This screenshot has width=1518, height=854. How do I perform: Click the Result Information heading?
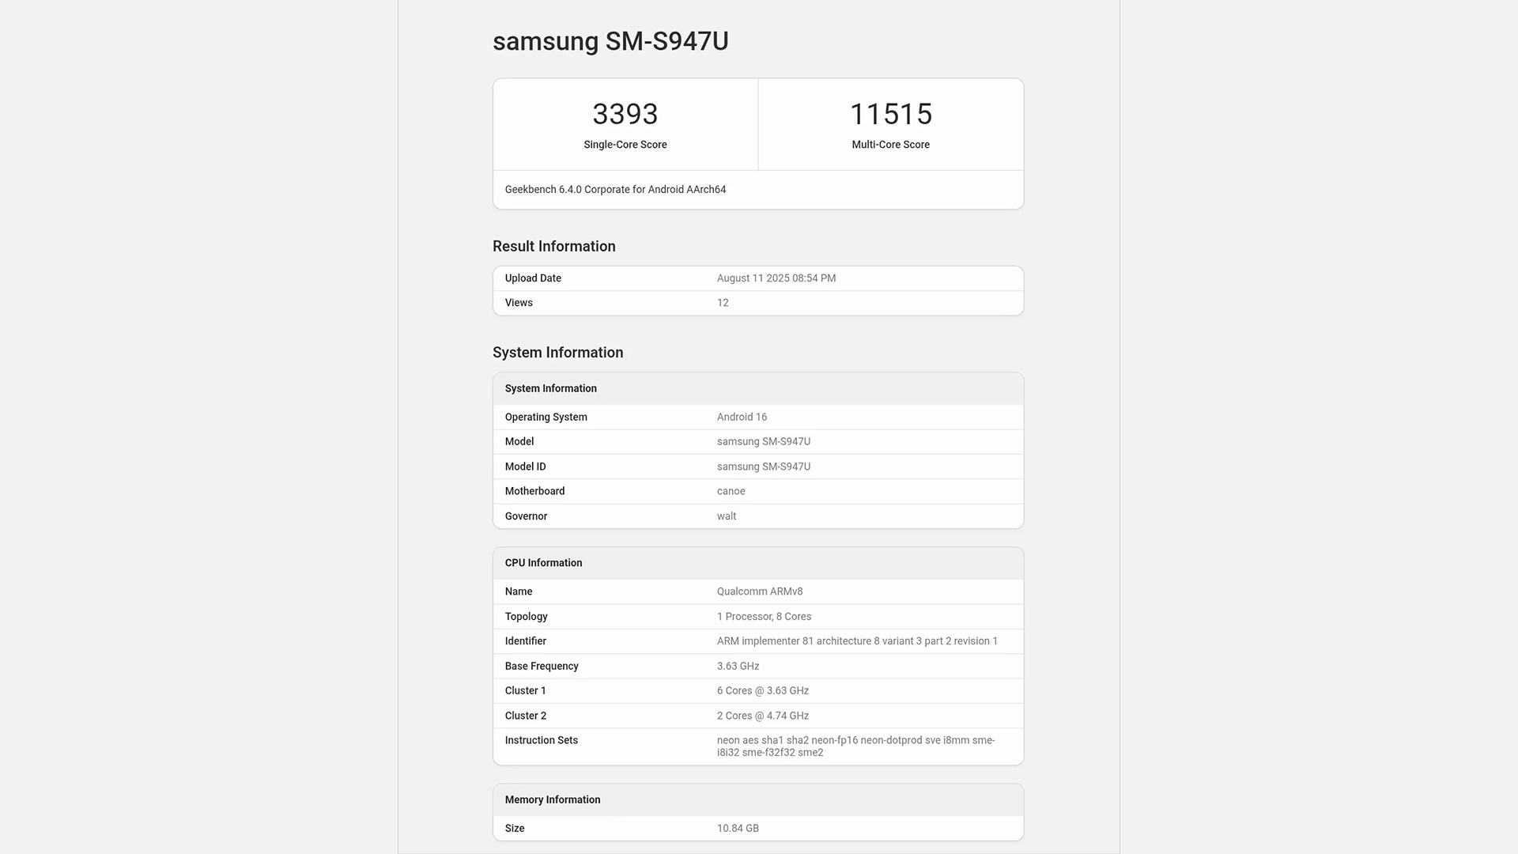pos(553,247)
